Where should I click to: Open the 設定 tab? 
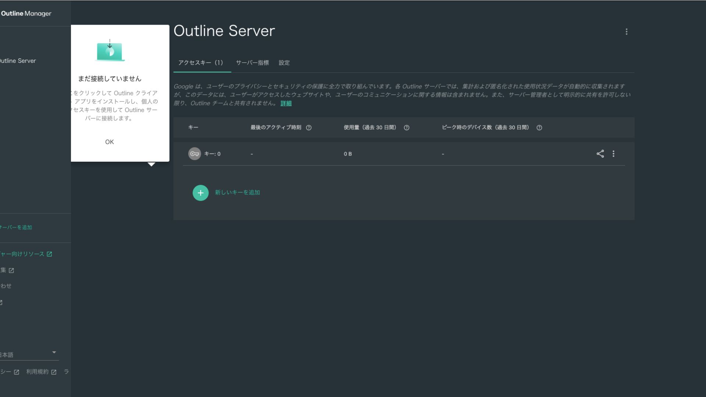click(284, 63)
